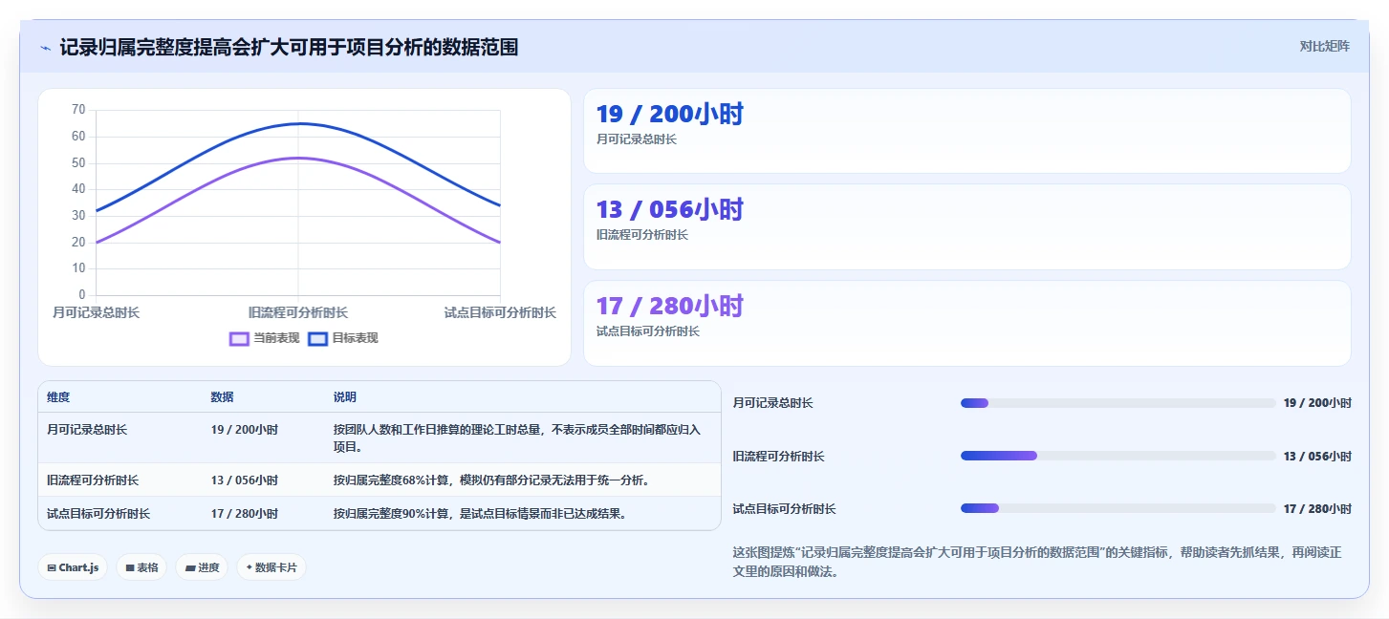Screen dimensions: 1389x619
Task: Click the purple current curve peak
Action: click(x=298, y=158)
